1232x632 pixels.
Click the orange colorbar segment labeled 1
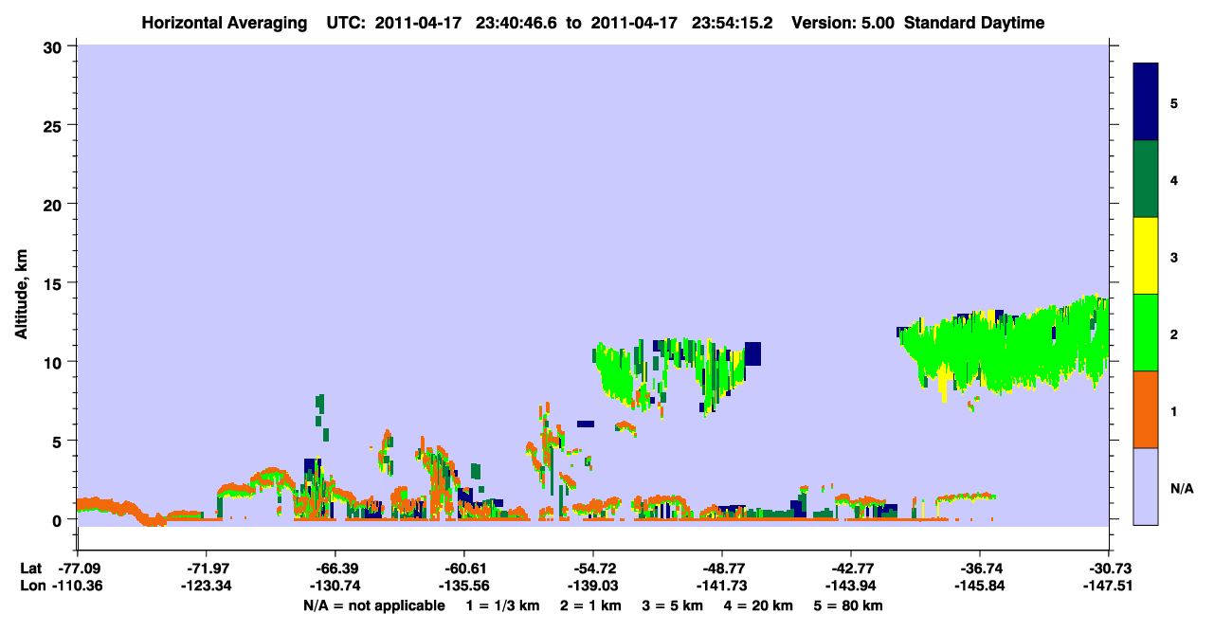point(1146,409)
